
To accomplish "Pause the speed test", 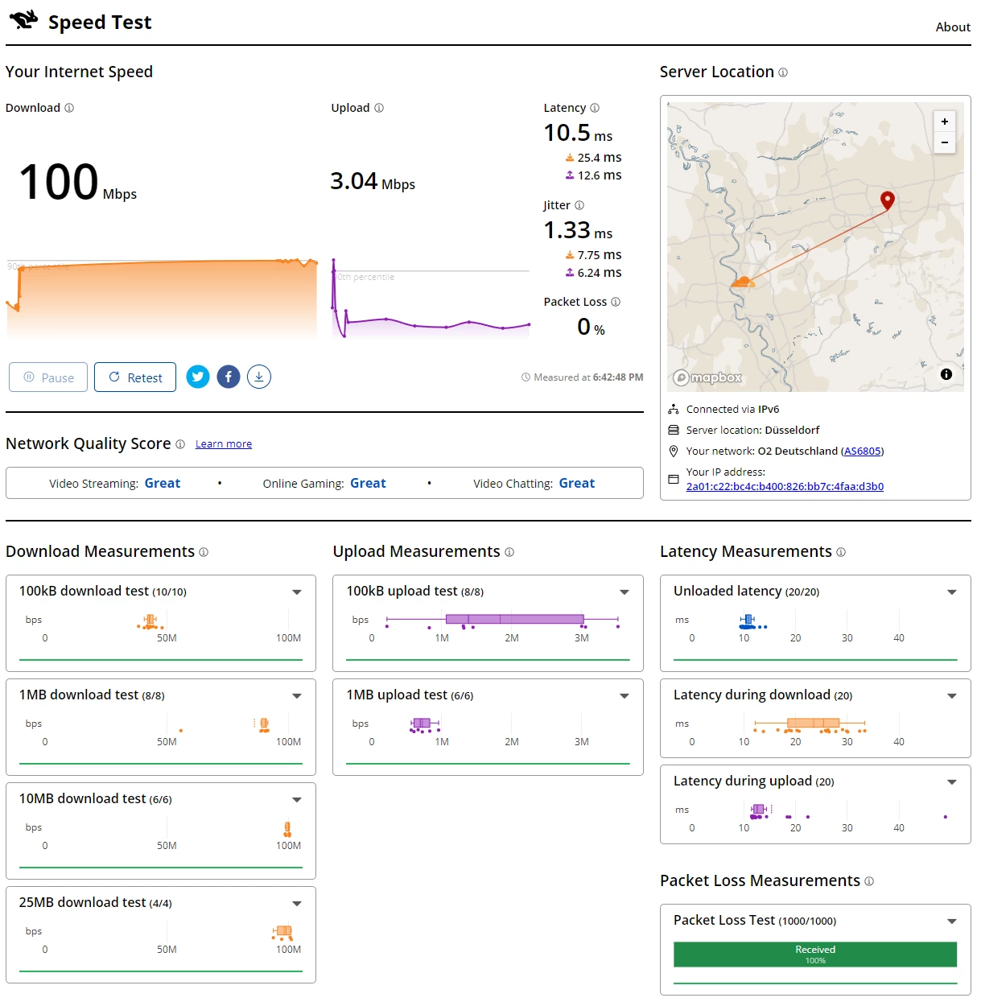I will point(48,377).
